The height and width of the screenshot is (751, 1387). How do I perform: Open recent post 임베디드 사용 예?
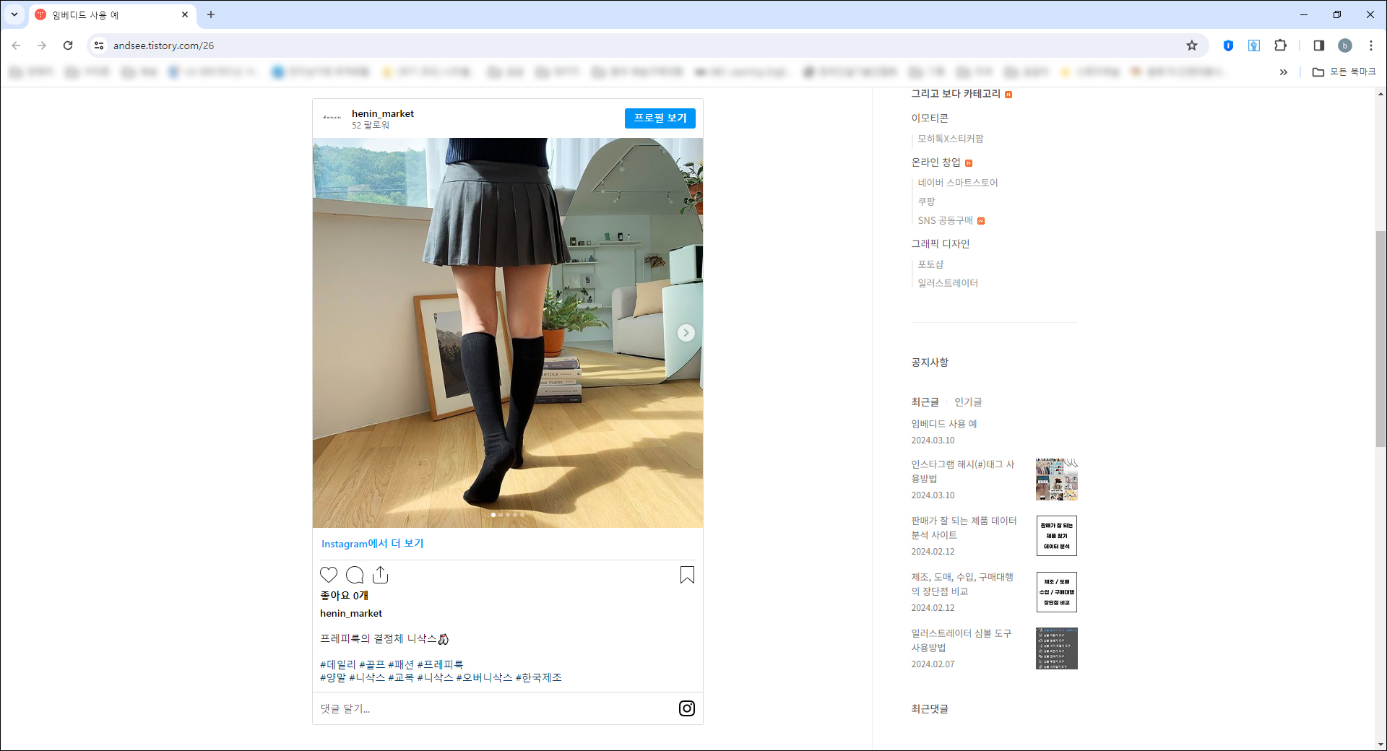[x=944, y=424]
